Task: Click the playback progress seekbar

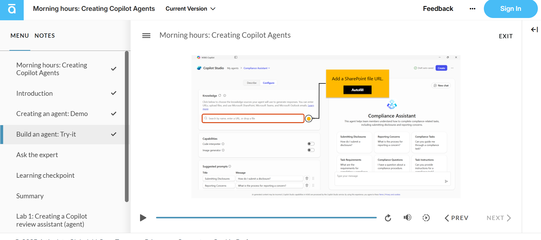Action: (266, 218)
